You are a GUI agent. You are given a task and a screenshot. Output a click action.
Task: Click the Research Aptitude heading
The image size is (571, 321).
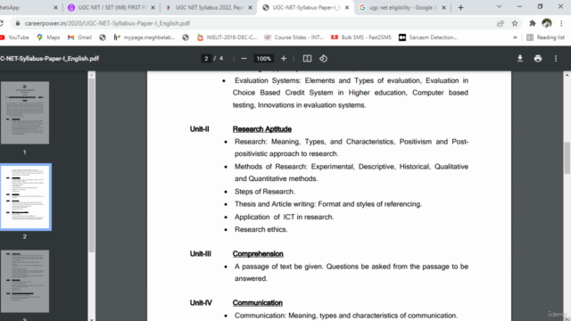(261, 129)
